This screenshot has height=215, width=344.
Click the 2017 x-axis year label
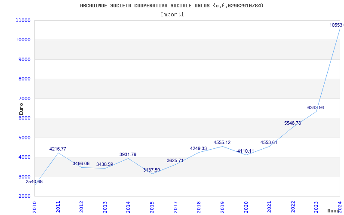(175, 206)
